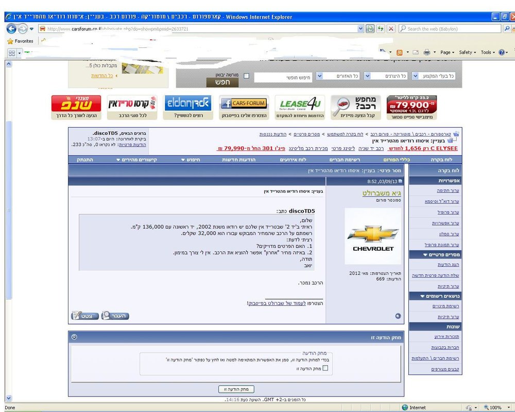Click the Help question mark icon
This screenshot has height=412, width=515.
coord(502,52)
